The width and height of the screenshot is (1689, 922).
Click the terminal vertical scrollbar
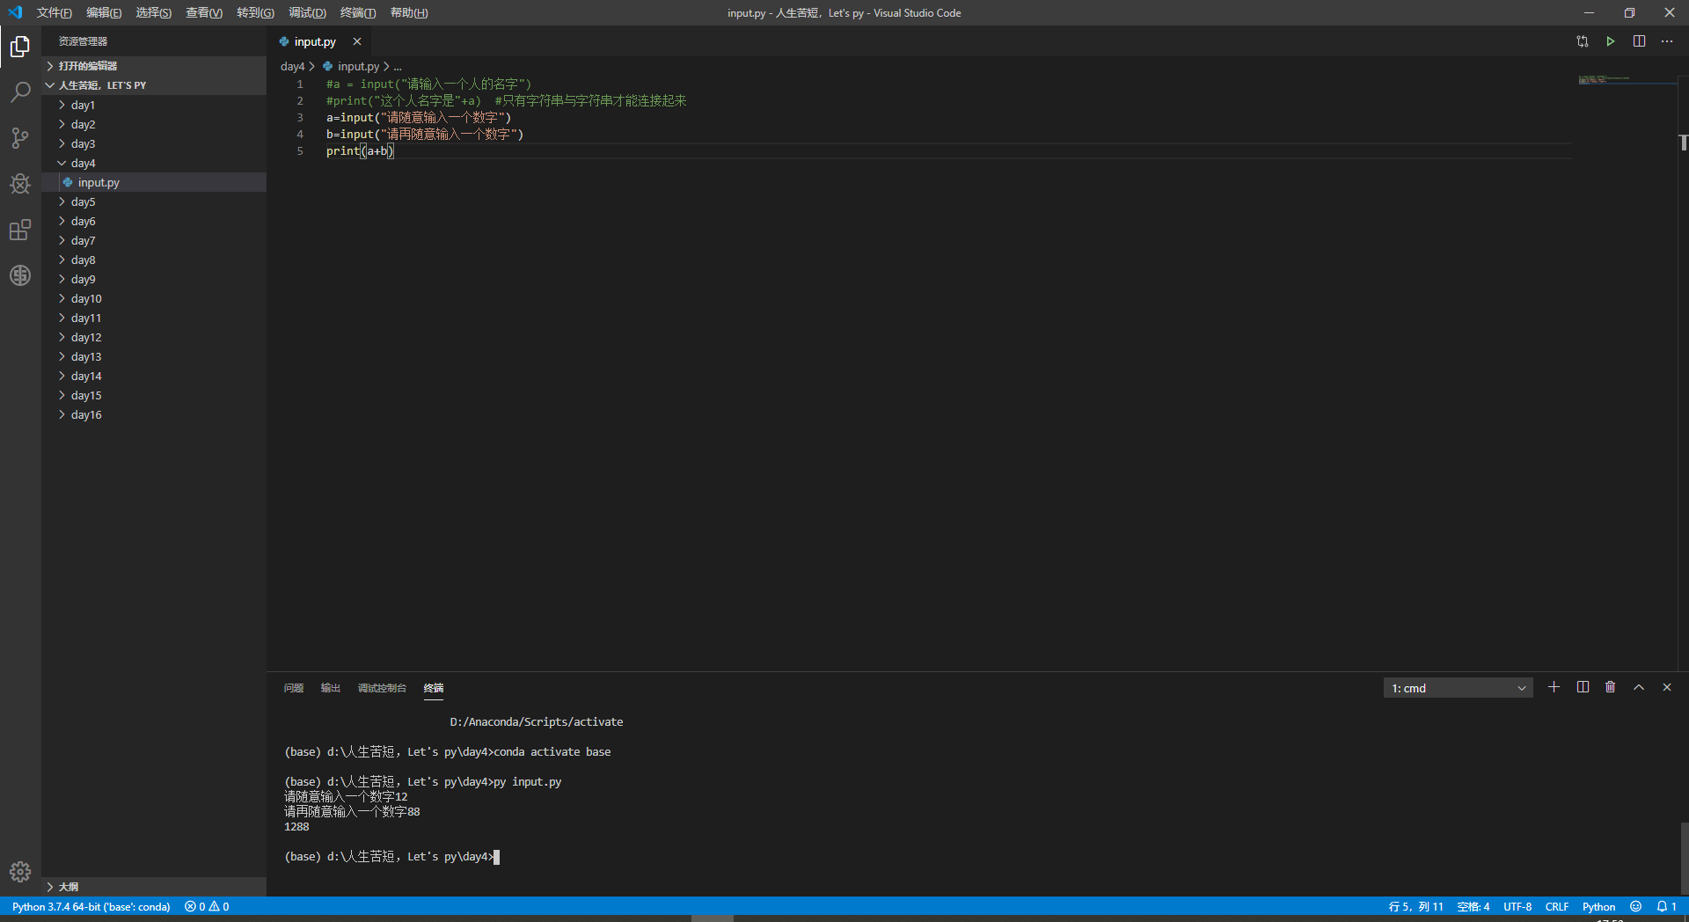[1684, 858]
